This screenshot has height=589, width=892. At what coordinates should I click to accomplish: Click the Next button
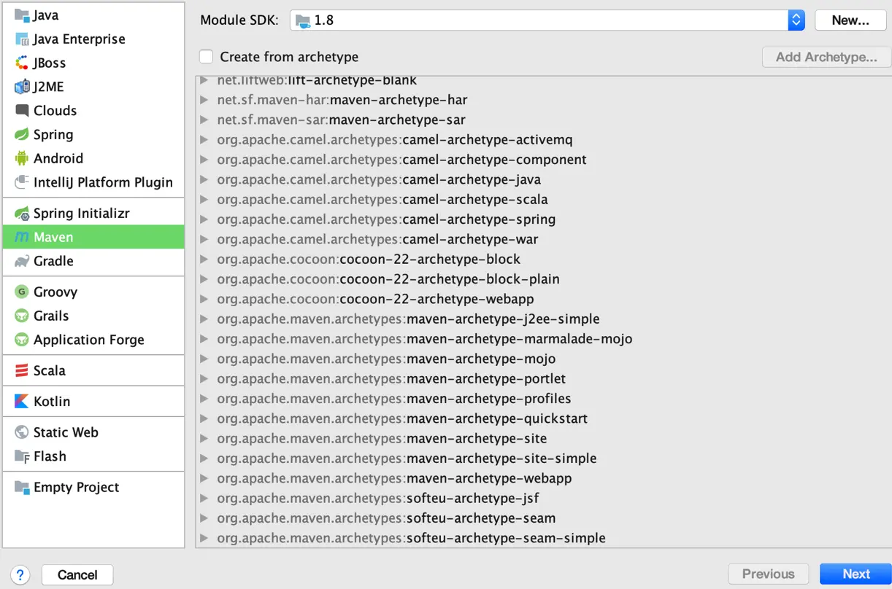point(856,574)
